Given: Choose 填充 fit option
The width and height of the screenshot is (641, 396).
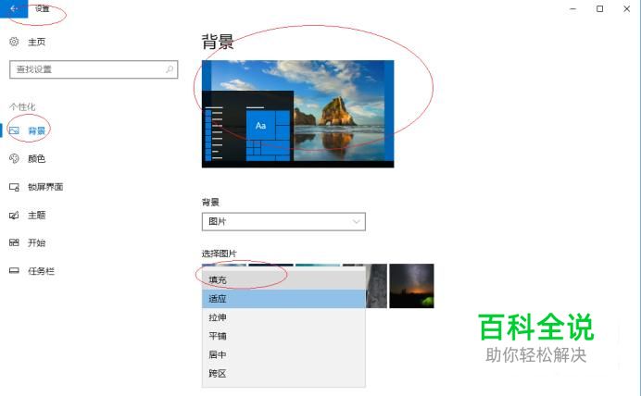Looking at the screenshot, I should tap(283, 280).
